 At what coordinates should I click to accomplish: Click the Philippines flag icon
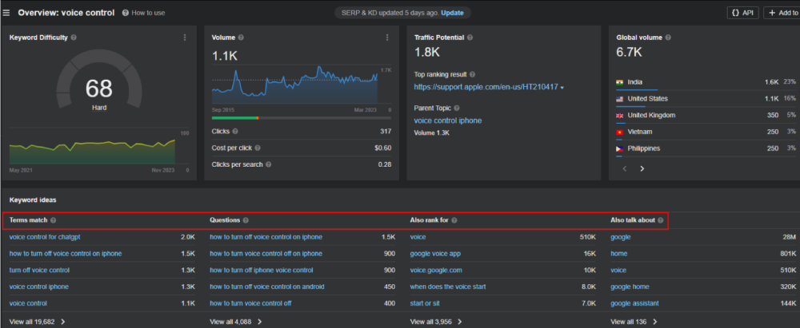pos(620,148)
